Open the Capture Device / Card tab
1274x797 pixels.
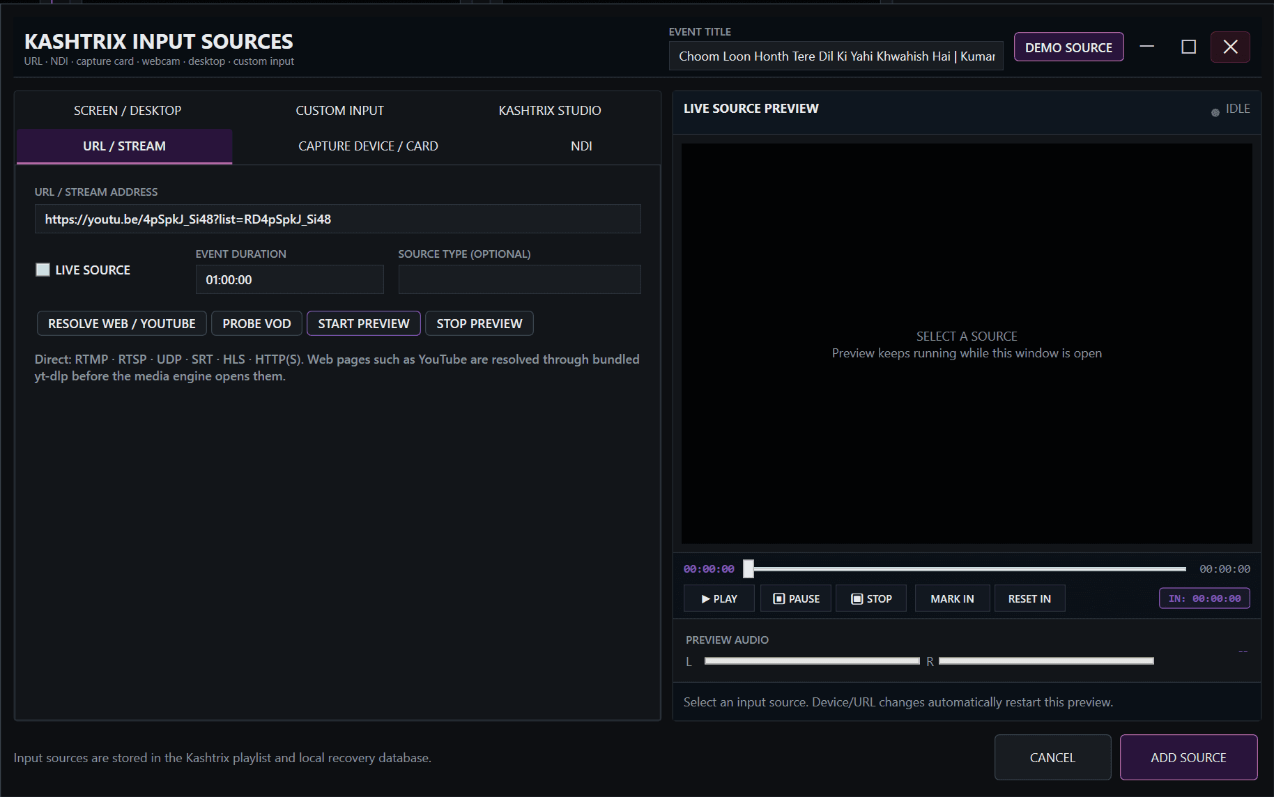point(368,146)
